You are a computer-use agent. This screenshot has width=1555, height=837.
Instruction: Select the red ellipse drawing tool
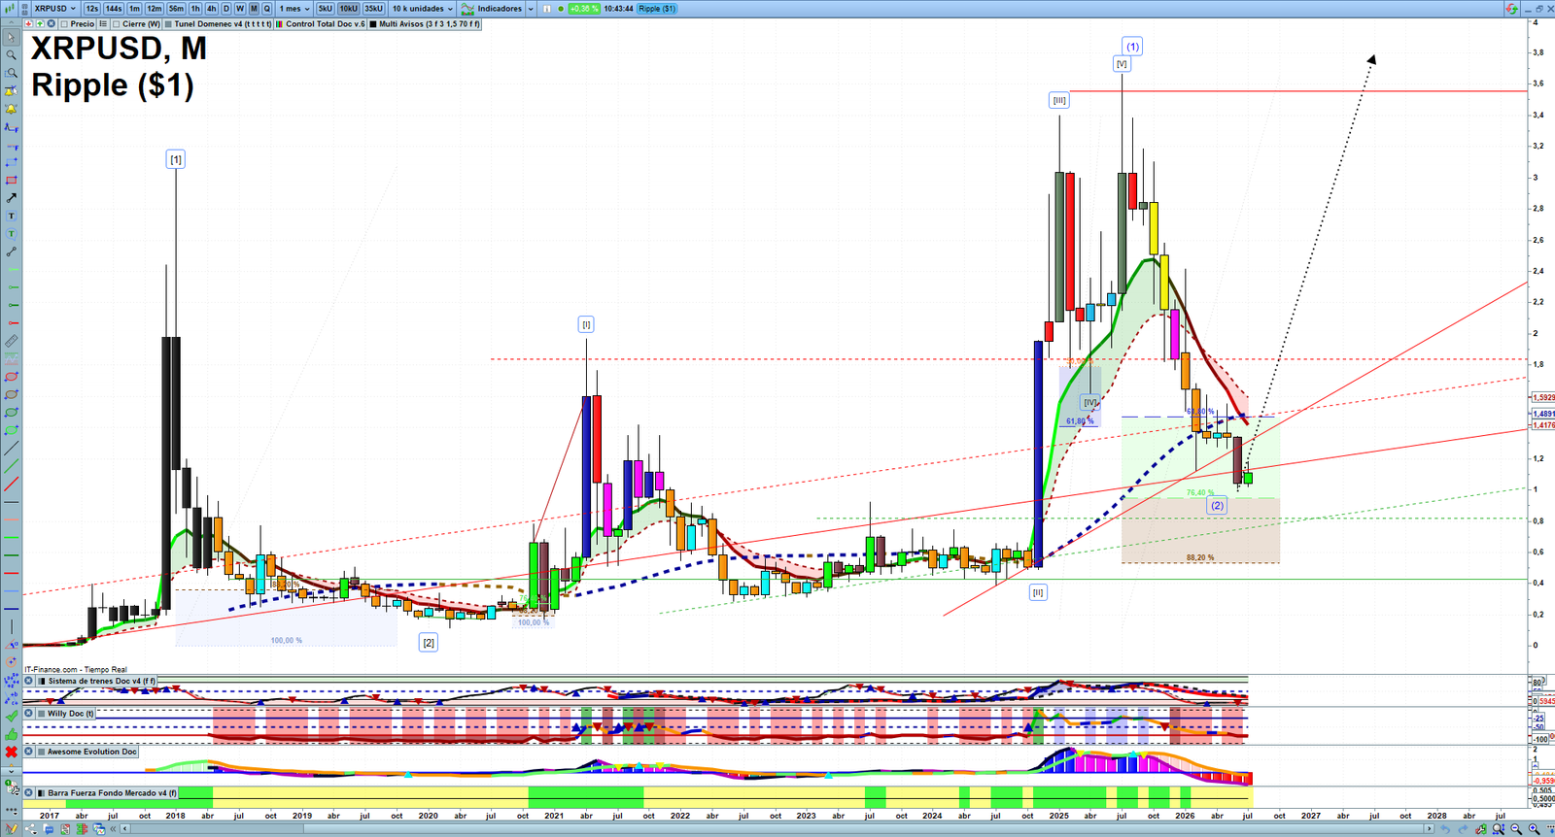point(12,376)
